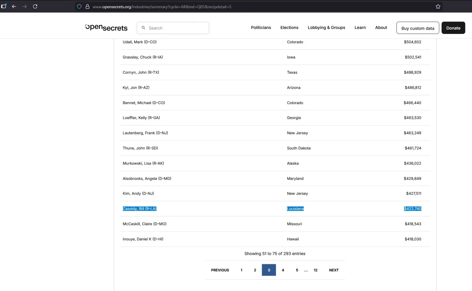Click the Arizona state cell
The height and width of the screenshot is (291, 472).
(x=294, y=88)
